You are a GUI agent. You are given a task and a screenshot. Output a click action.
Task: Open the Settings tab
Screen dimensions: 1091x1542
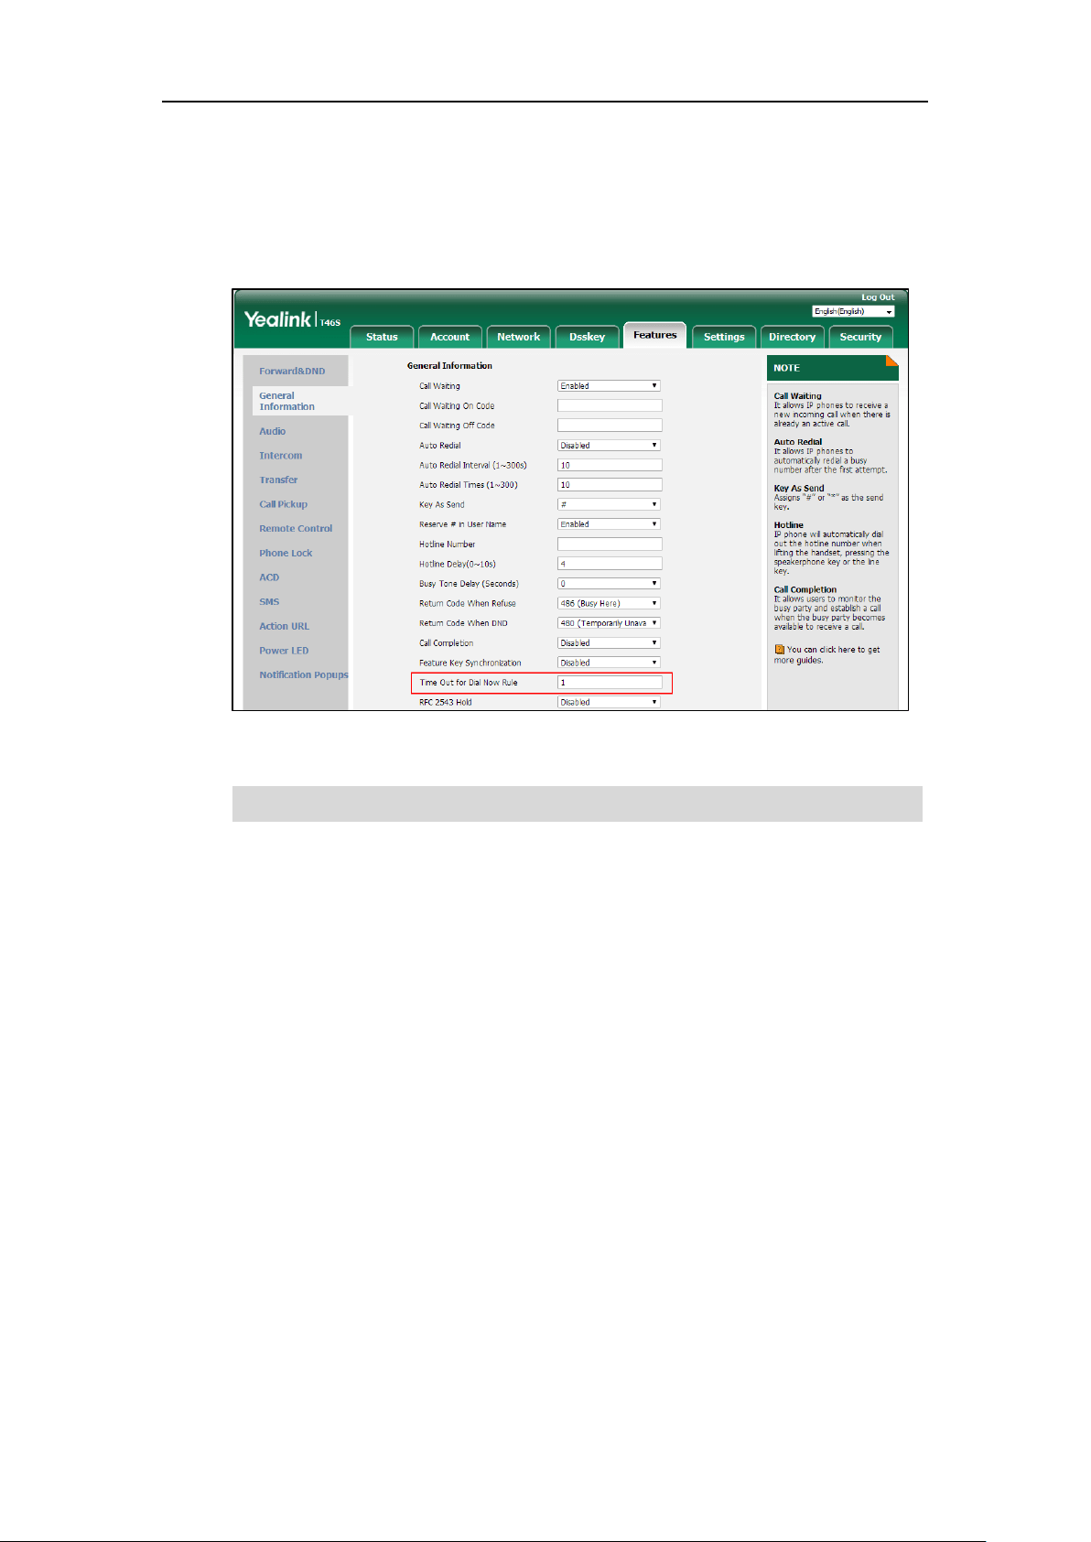coord(724,337)
